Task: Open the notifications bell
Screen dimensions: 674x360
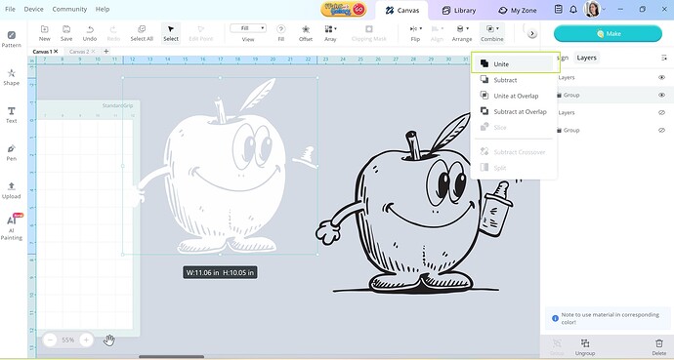Action: 573,10
